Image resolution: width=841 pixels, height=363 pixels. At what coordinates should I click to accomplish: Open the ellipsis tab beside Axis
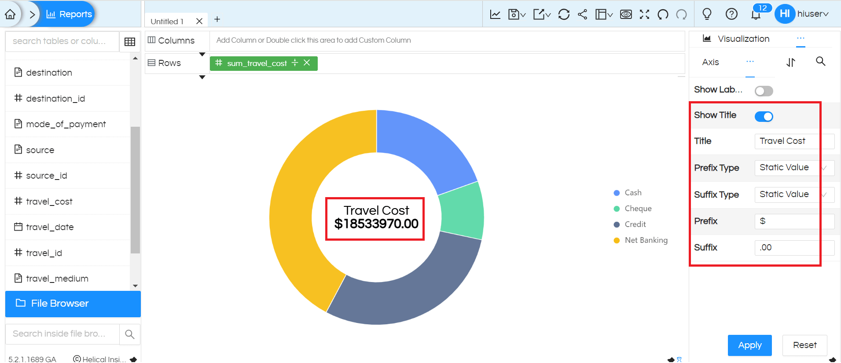click(750, 62)
